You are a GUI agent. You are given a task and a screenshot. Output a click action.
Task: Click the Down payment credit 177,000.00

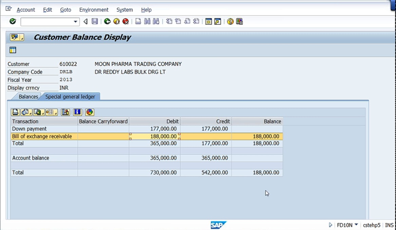click(x=215, y=129)
